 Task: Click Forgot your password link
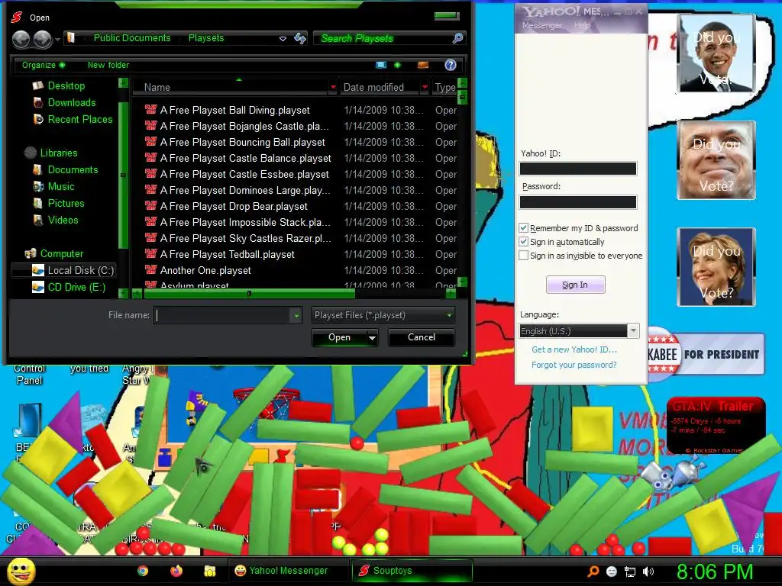574,365
